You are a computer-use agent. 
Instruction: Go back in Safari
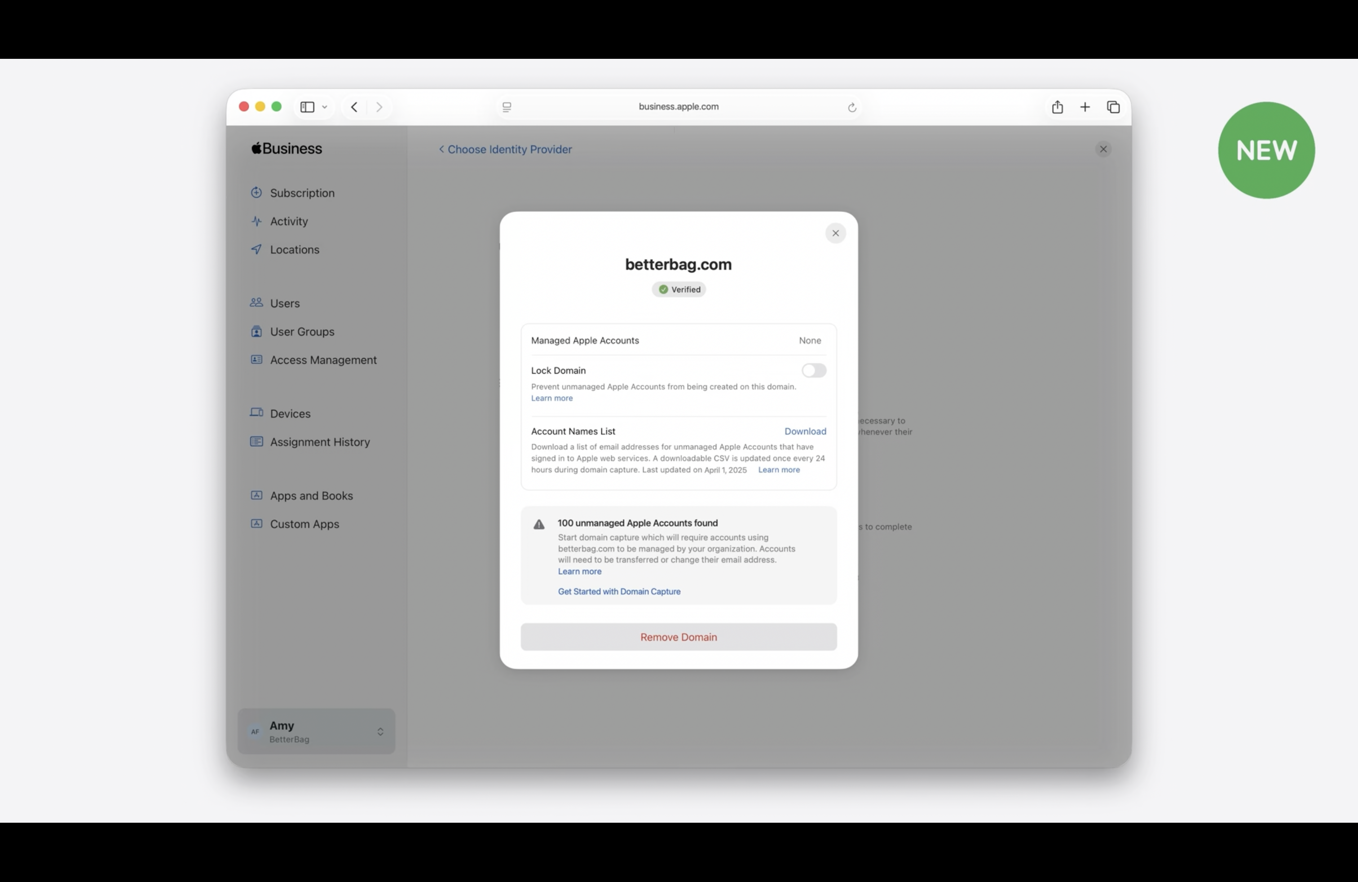pos(354,107)
